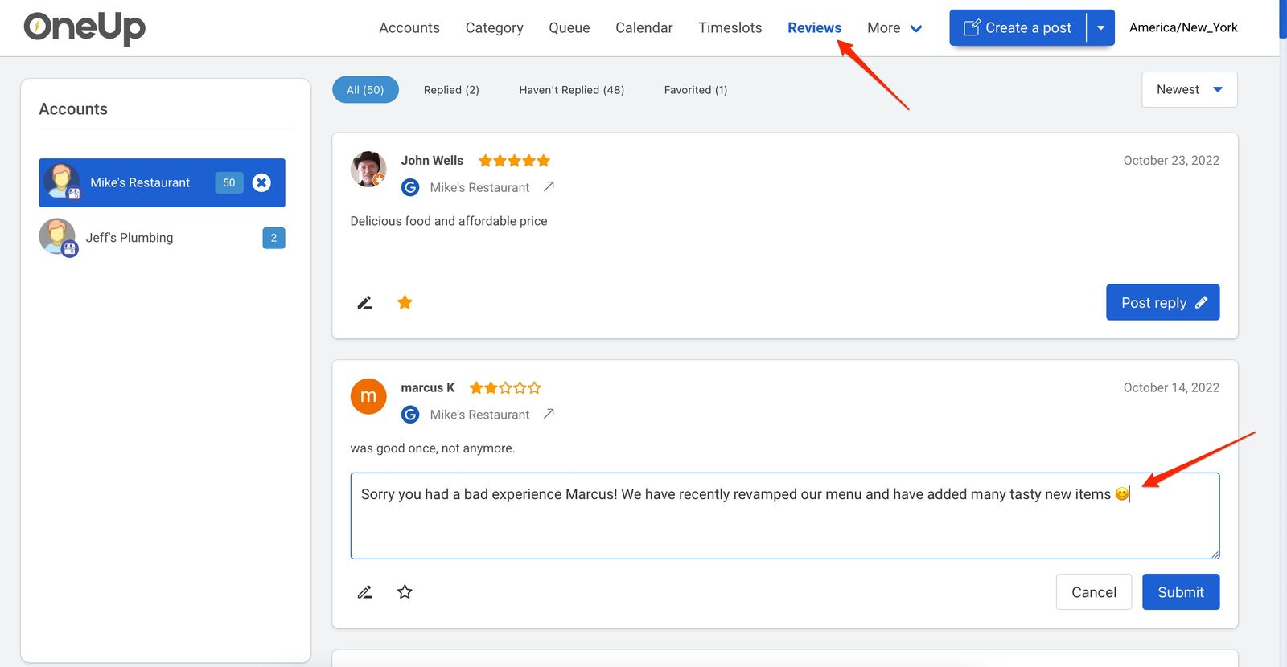Viewport: 1287px width, 667px height.
Task: Open the Calendar menu item
Action: click(x=643, y=28)
